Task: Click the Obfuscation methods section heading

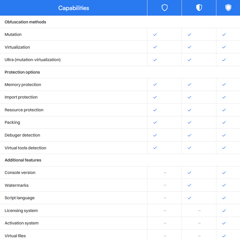Action: 25,22
